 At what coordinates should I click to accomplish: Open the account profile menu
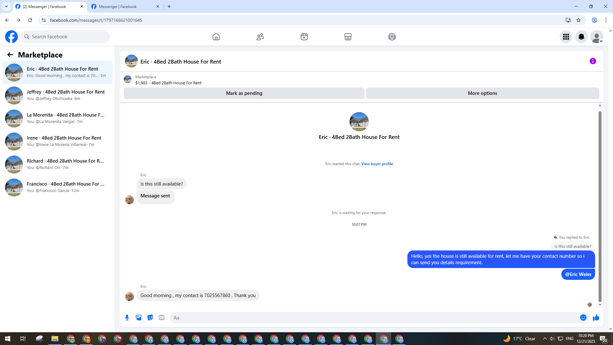pos(597,37)
